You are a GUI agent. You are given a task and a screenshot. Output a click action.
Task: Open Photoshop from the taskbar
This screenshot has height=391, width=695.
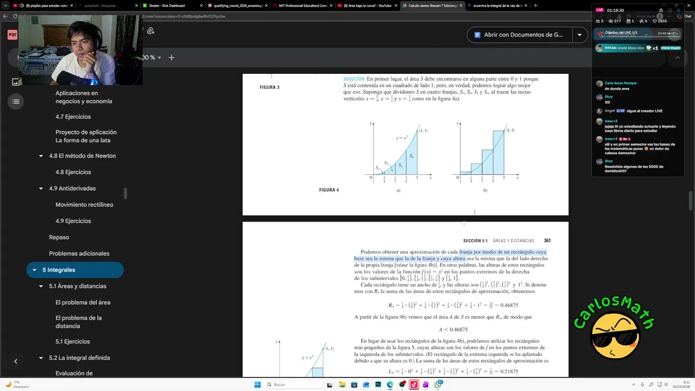point(378,384)
